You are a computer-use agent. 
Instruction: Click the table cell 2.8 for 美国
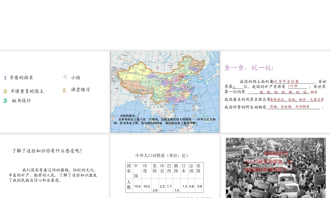click(155, 190)
